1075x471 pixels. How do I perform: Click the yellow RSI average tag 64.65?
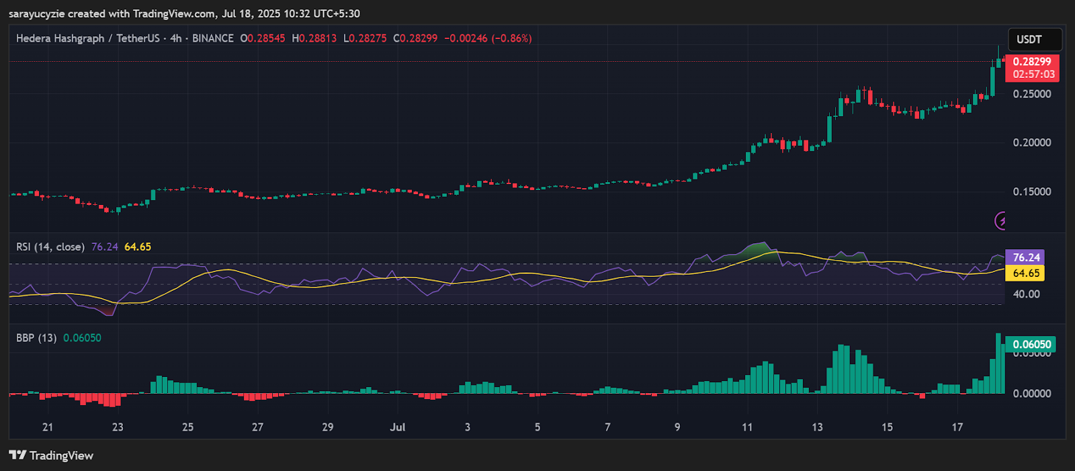[1026, 273]
